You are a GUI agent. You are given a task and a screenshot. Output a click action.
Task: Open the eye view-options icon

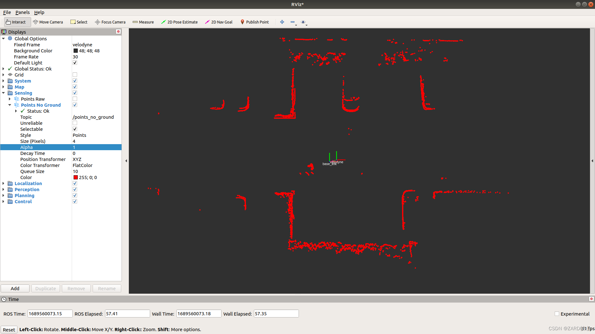pos(303,22)
